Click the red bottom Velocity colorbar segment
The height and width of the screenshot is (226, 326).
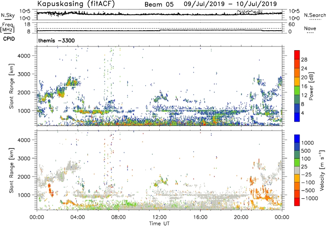(297, 202)
